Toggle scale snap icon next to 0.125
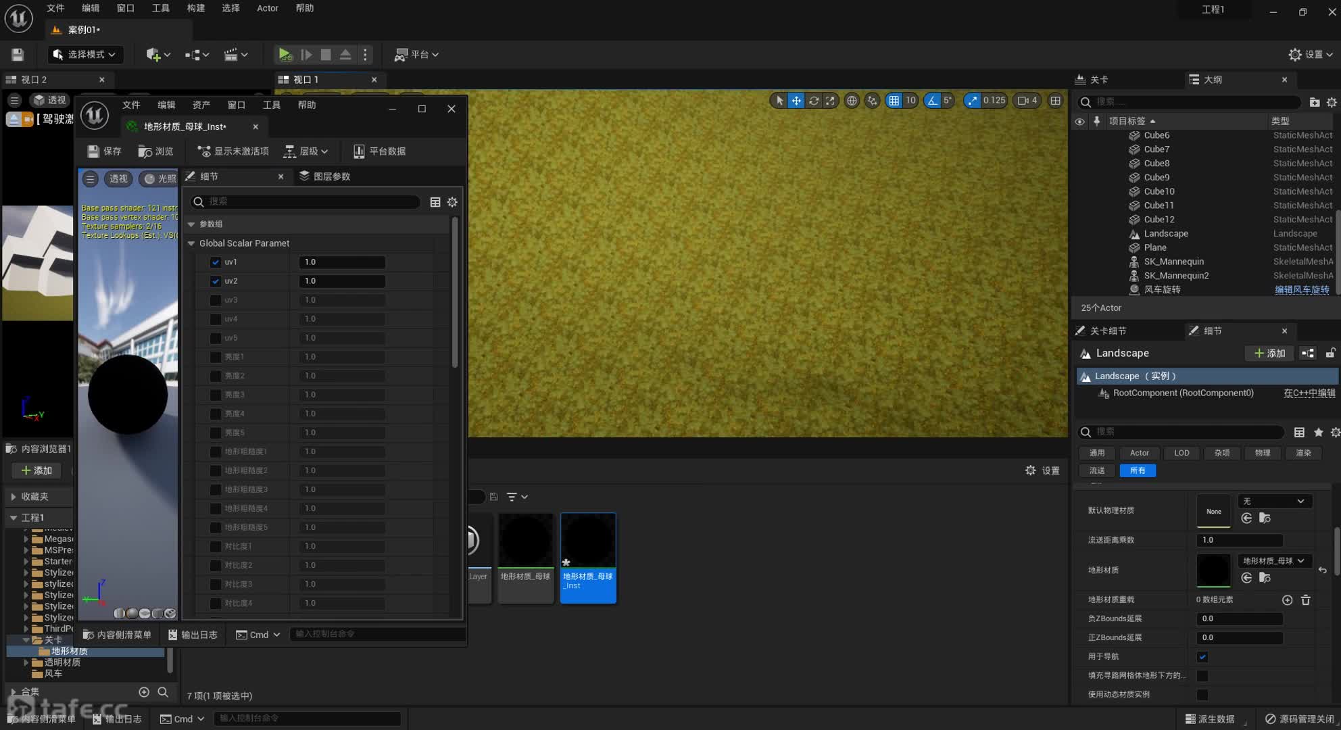1341x730 pixels. click(972, 101)
